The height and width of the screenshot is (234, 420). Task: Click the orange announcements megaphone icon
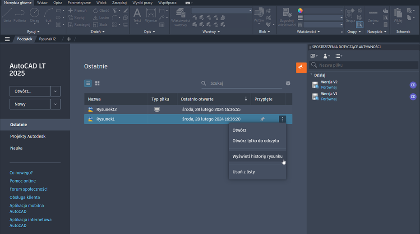(x=301, y=68)
